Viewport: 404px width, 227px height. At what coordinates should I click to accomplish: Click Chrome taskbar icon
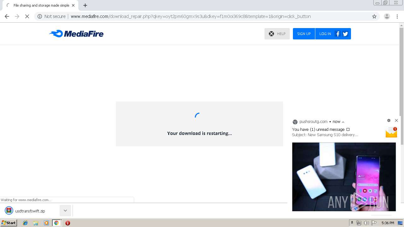[56, 223]
